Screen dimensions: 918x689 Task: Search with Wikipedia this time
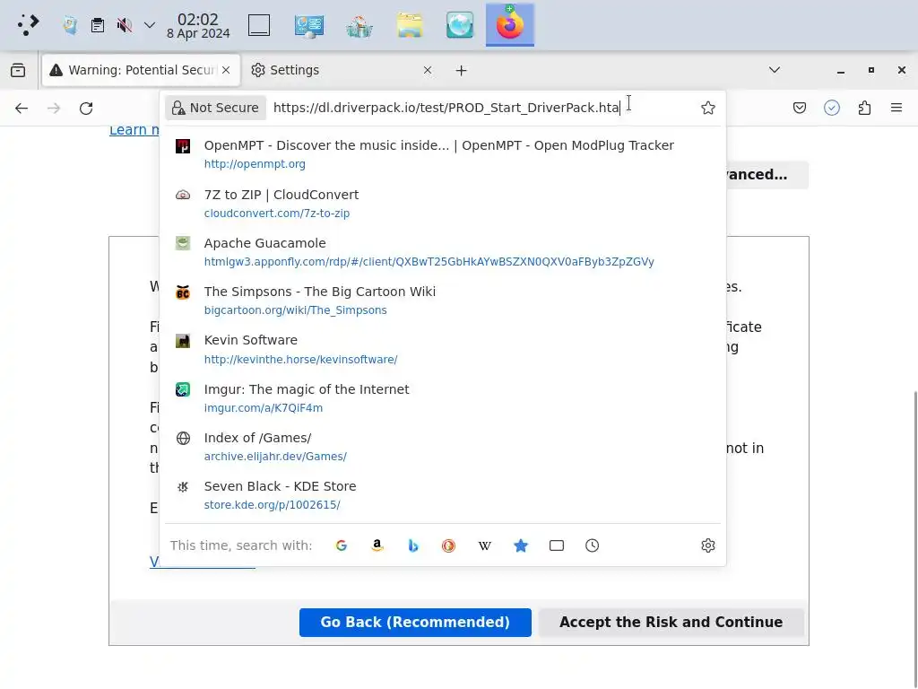click(485, 546)
